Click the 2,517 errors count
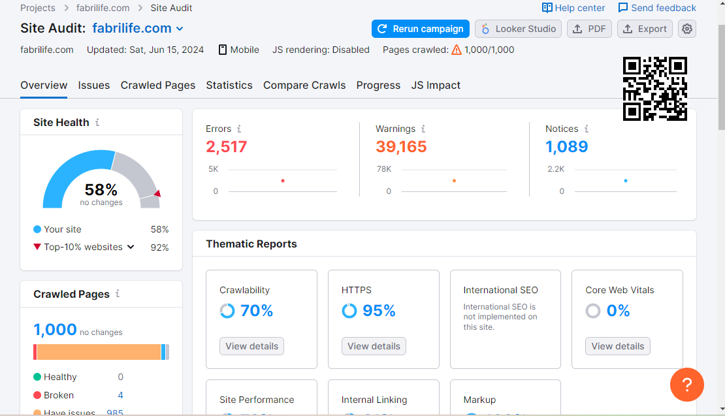Image resolution: width=725 pixels, height=416 pixels. pyautogui.click(x=227, y=147)
